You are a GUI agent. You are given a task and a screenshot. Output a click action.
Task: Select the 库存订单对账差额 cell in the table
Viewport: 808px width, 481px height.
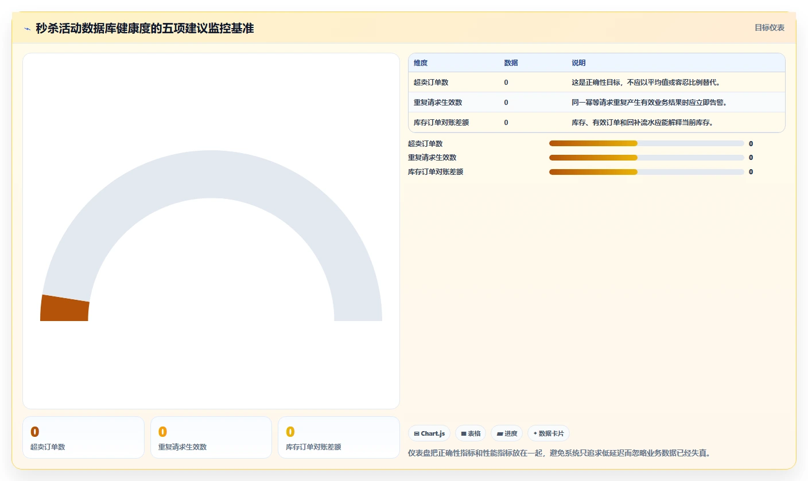click(441, 123)
